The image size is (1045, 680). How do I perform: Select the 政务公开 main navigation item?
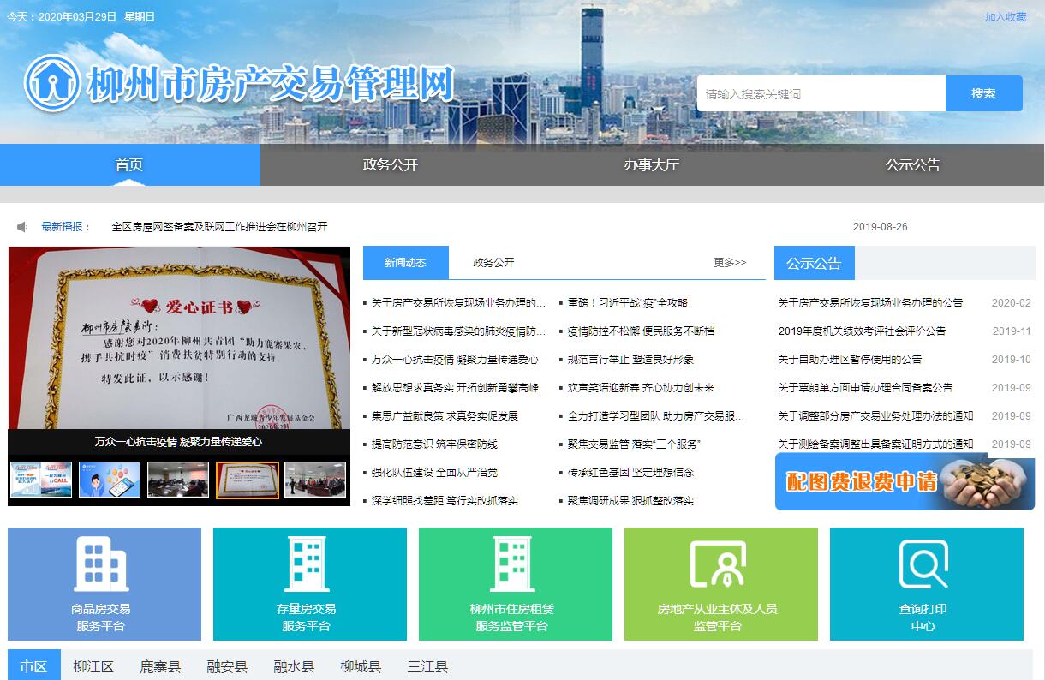391,165
